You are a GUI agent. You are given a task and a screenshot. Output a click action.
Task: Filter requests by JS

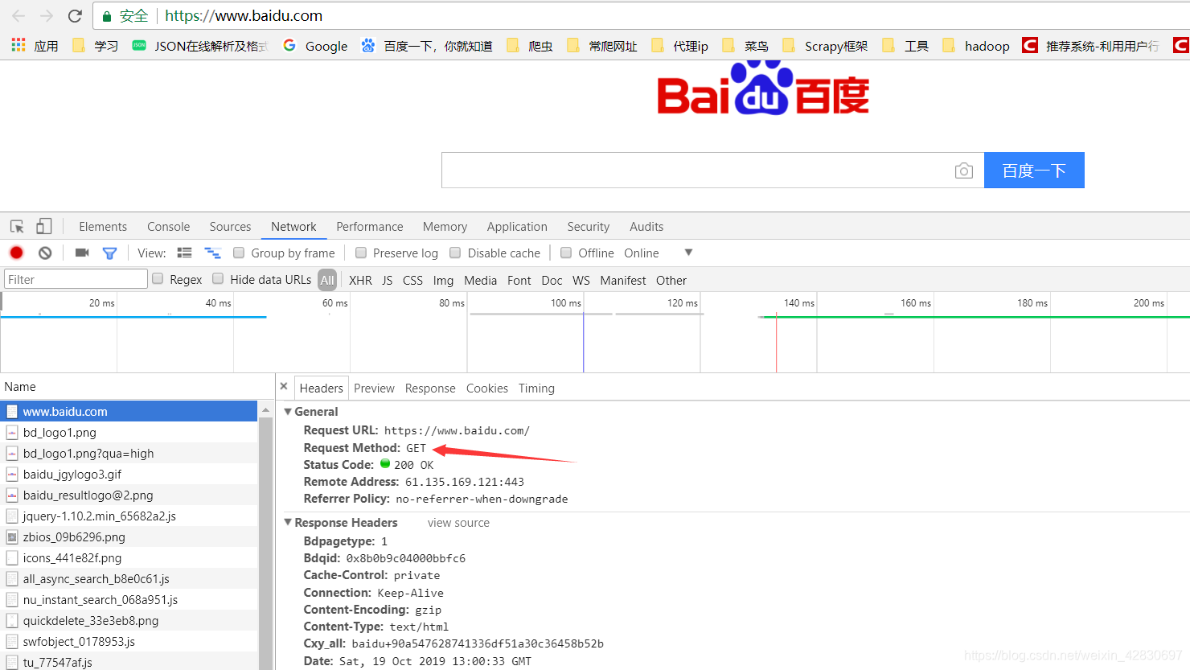coord(388,281)
